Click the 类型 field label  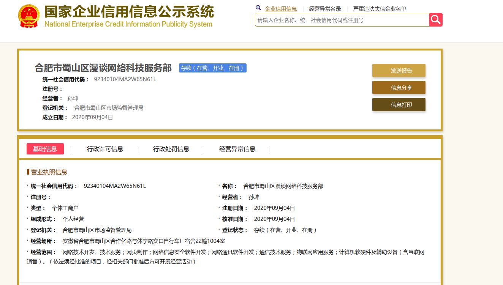click(x=38, y=208)
